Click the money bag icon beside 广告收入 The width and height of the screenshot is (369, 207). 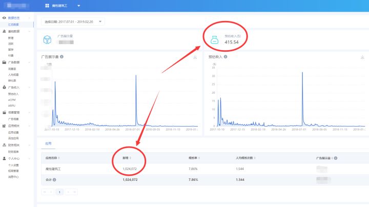click(x=4, y=87)
